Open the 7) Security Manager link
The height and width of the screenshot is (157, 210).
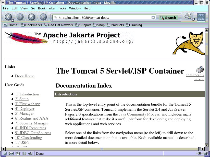point(31,123)
